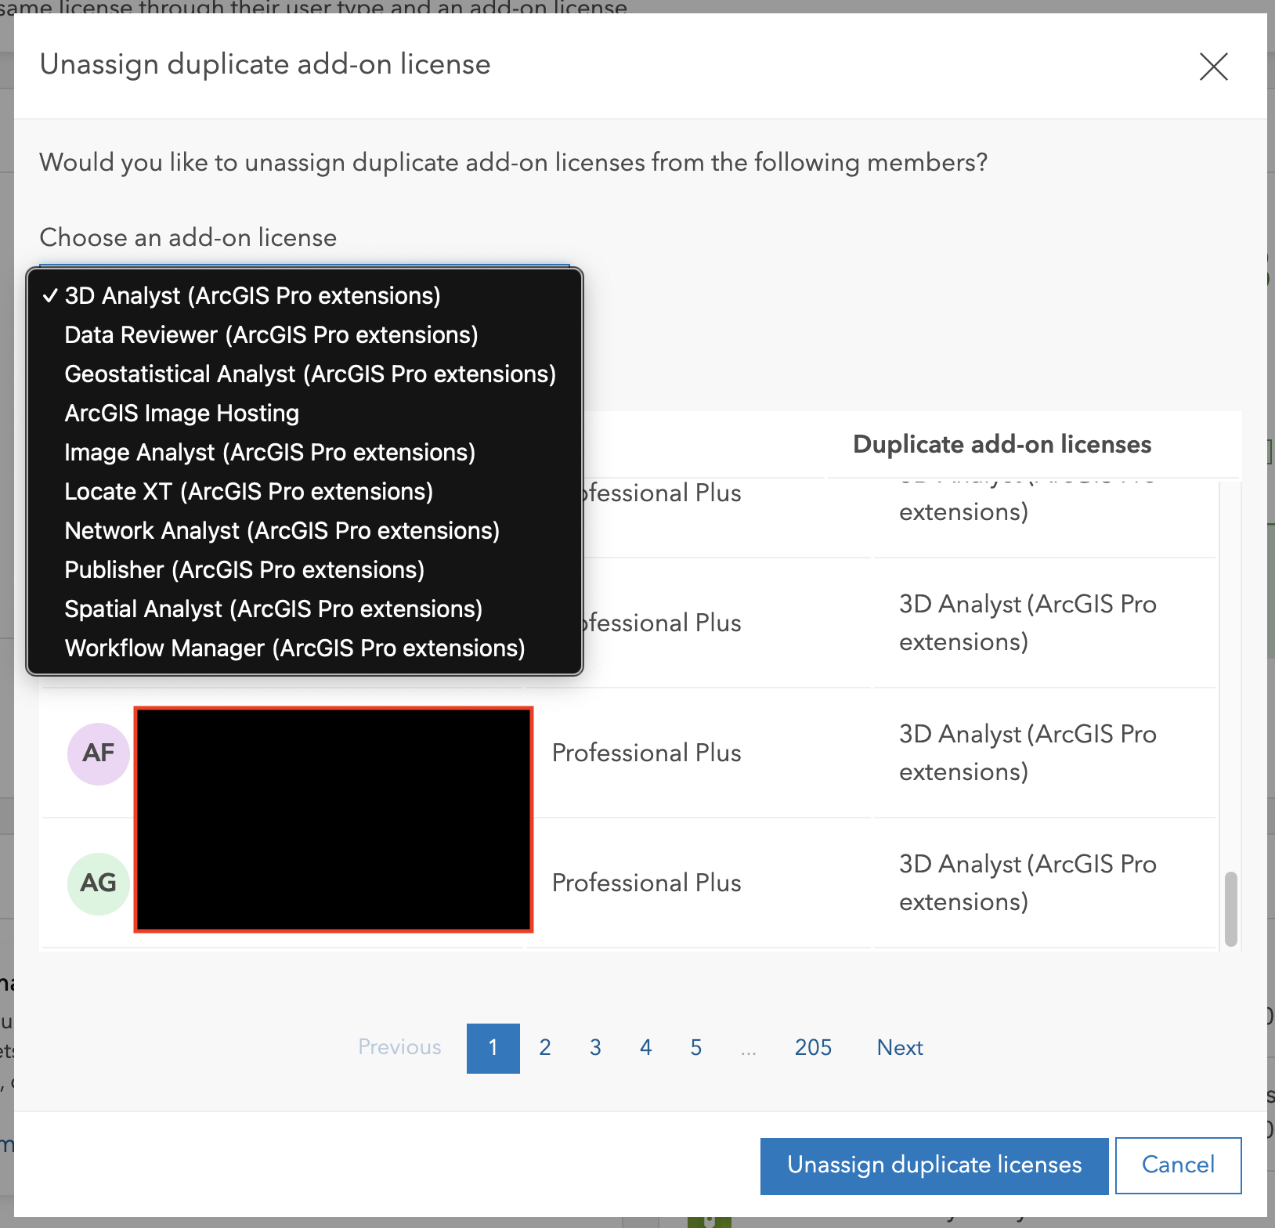The height and width of the screenshot is (1228, 1275).
Task: Click 3D Analyst license cell in AG row
Action: point(1028,883)
